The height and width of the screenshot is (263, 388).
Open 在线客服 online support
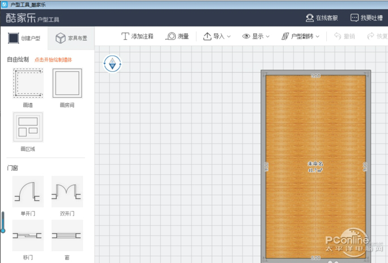tap(322, 18)
